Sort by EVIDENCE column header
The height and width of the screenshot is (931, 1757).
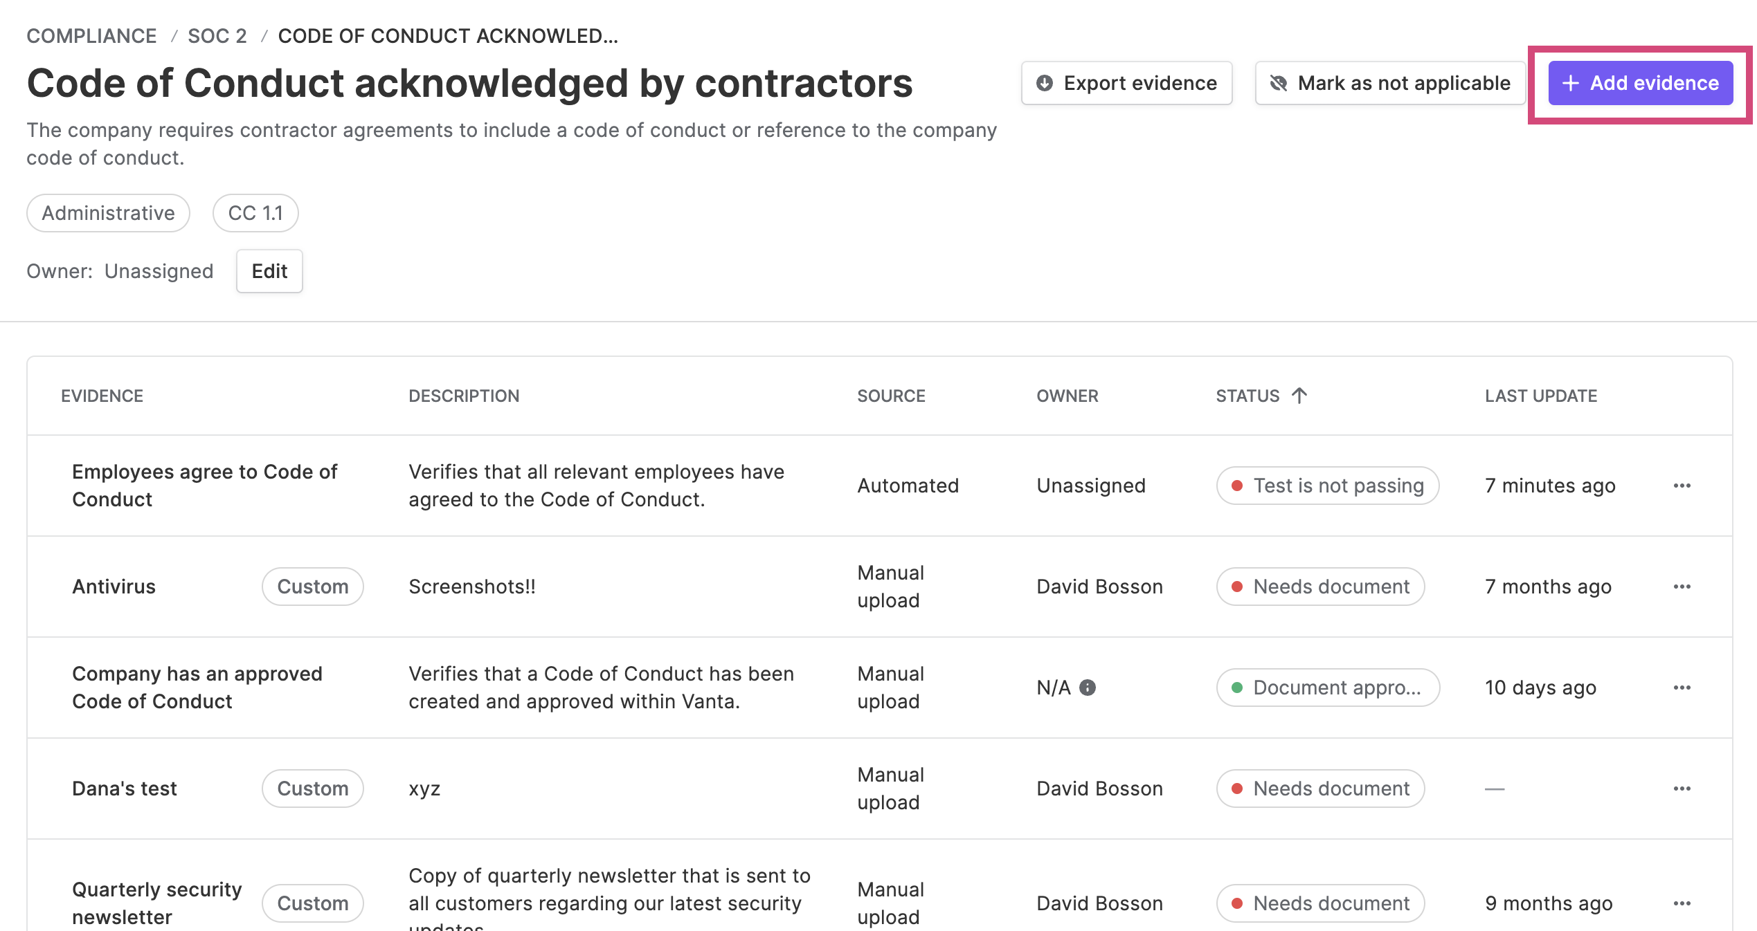click(x=102, y=396)
